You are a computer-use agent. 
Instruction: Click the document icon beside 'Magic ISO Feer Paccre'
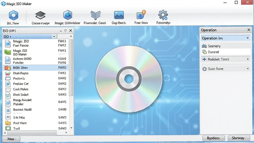click(x=8, y=44)
